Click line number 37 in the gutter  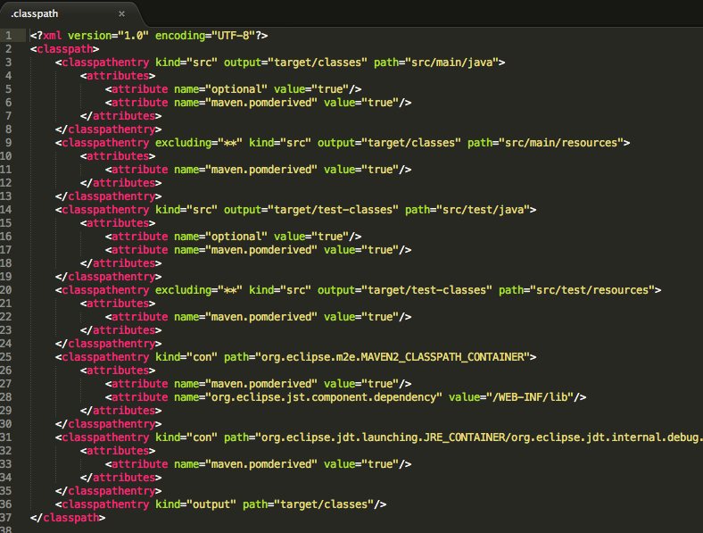point(7,518)
